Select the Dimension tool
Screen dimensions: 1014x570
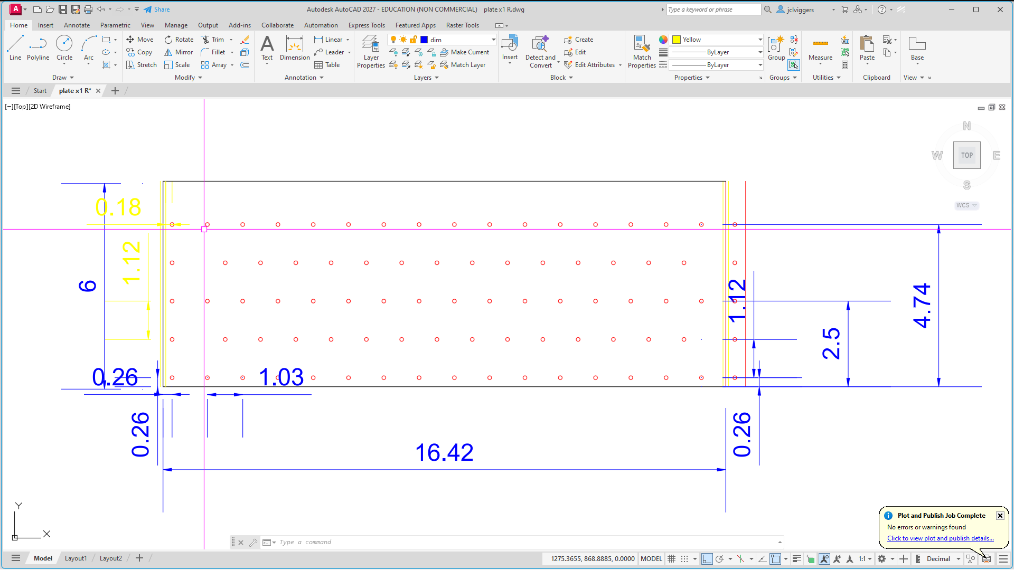click(295, 48)
